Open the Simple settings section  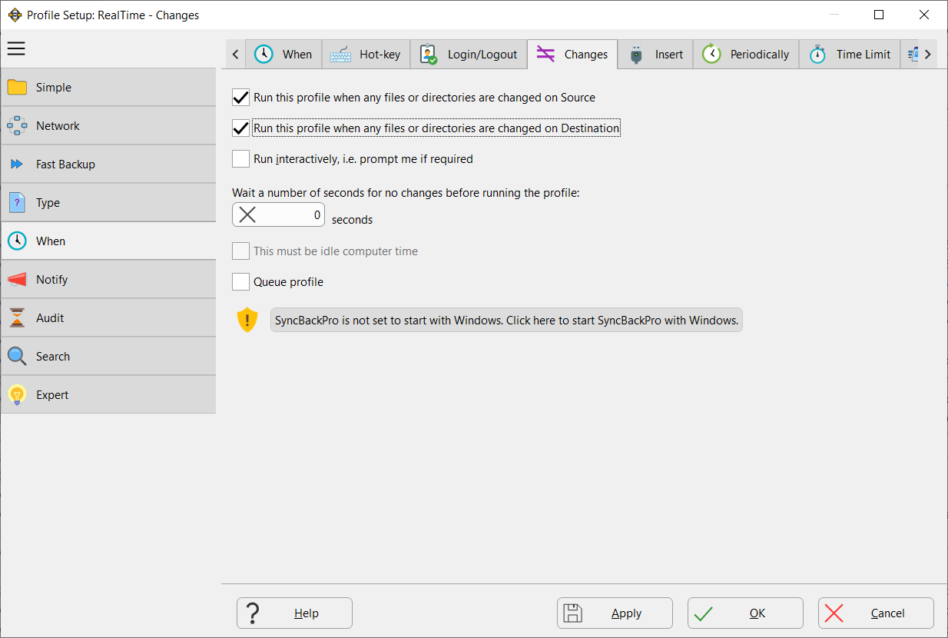108,88
